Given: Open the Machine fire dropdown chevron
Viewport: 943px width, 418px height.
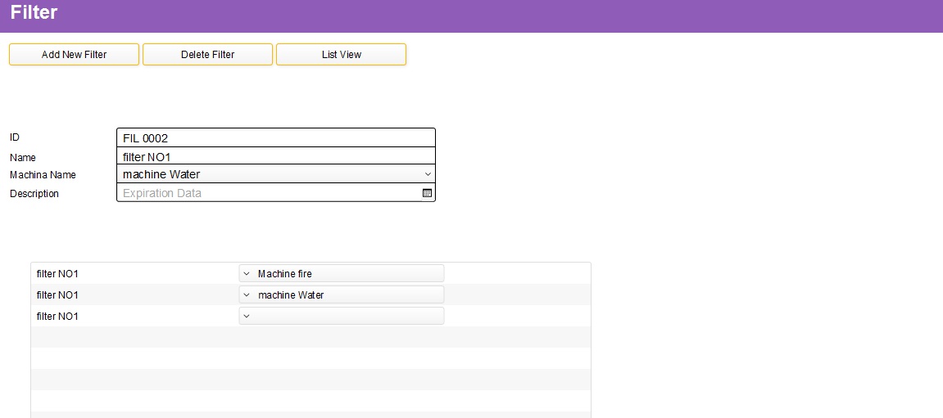Looking at the screenshot, I should point(246,273).
